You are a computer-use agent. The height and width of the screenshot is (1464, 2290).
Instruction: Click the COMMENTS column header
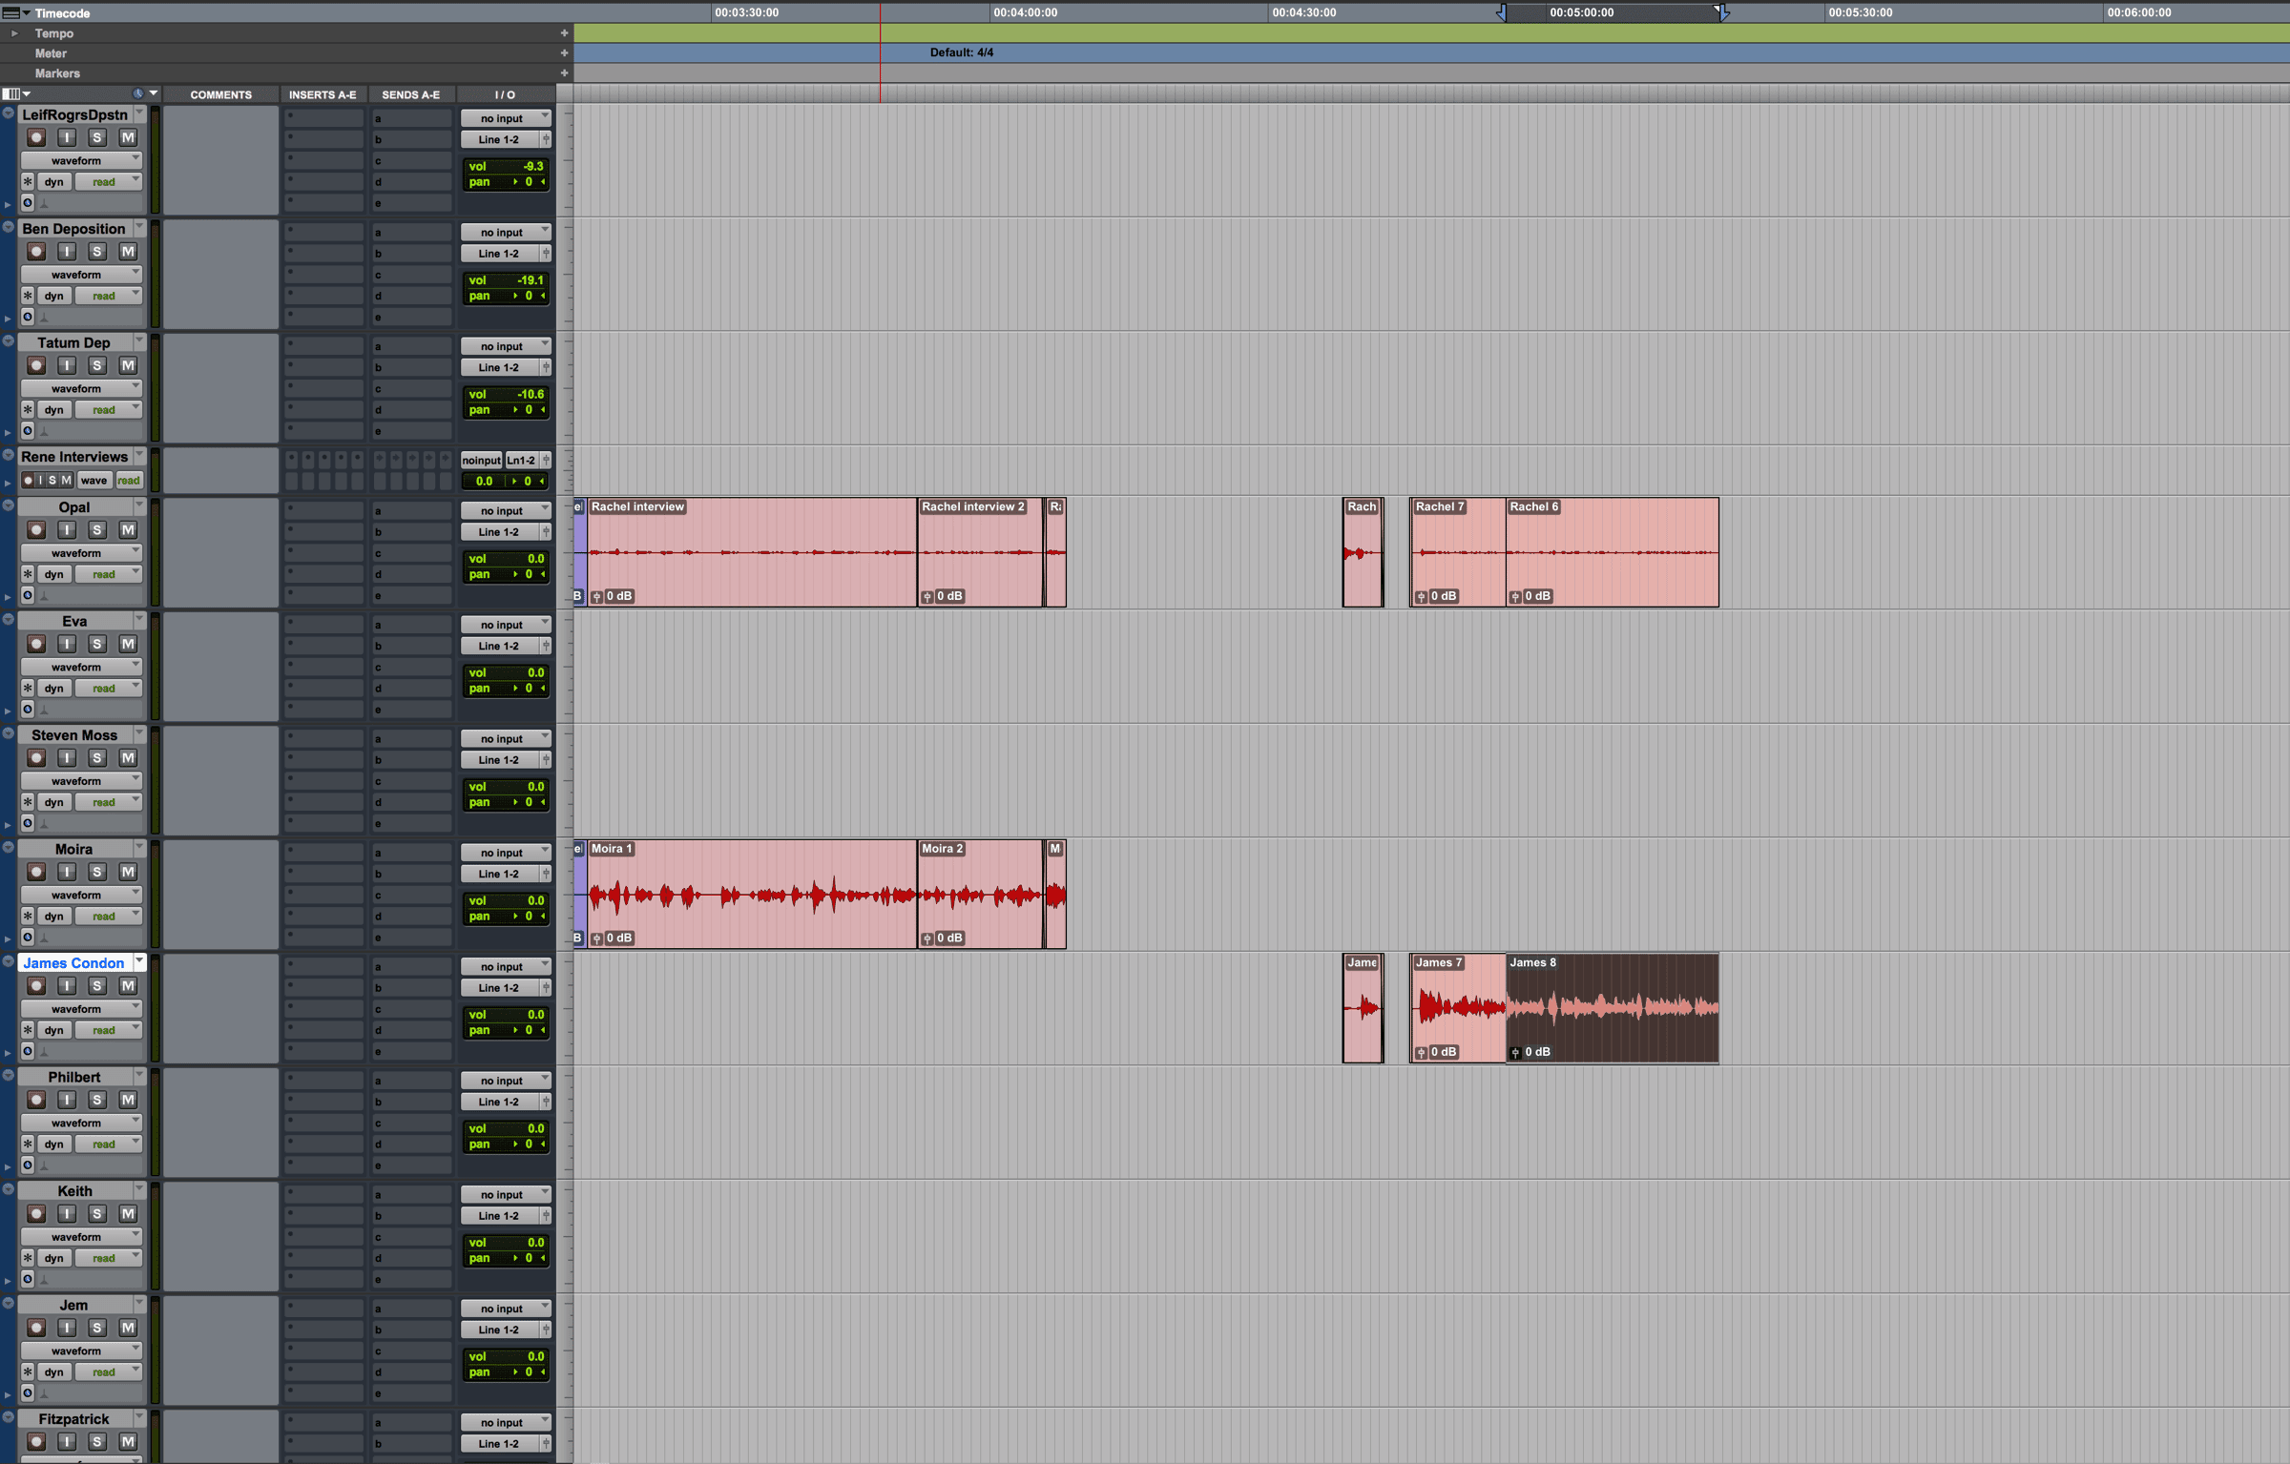pyautogui.click(x=220, y=94)
